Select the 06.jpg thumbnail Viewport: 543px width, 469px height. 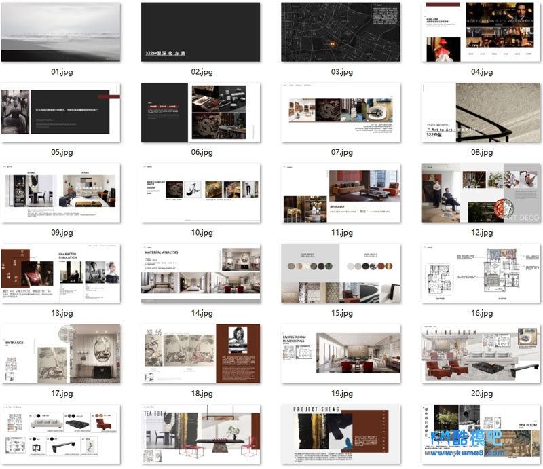coord(200,113)
